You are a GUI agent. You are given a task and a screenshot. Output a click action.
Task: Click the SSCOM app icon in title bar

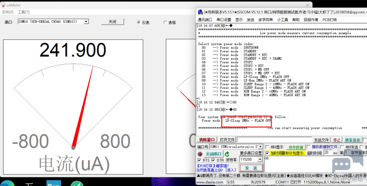click(x=200, y=12)
